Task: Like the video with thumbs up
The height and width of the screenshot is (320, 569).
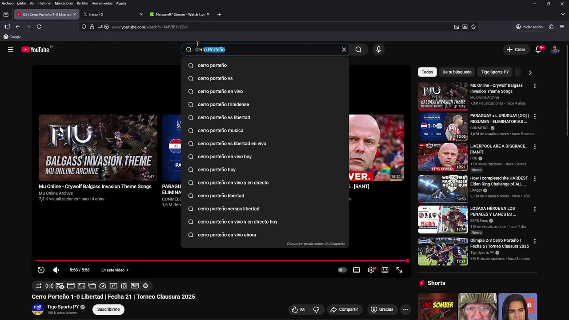Action: 298,309
